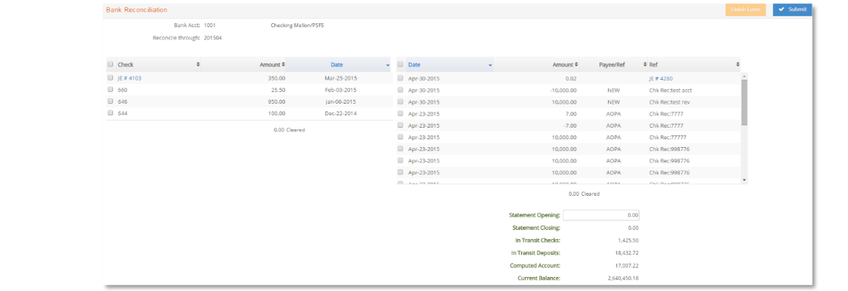Click the sort arrow icon on Ref header
This screenshot has height=291, width=848.
coord(738,64)
